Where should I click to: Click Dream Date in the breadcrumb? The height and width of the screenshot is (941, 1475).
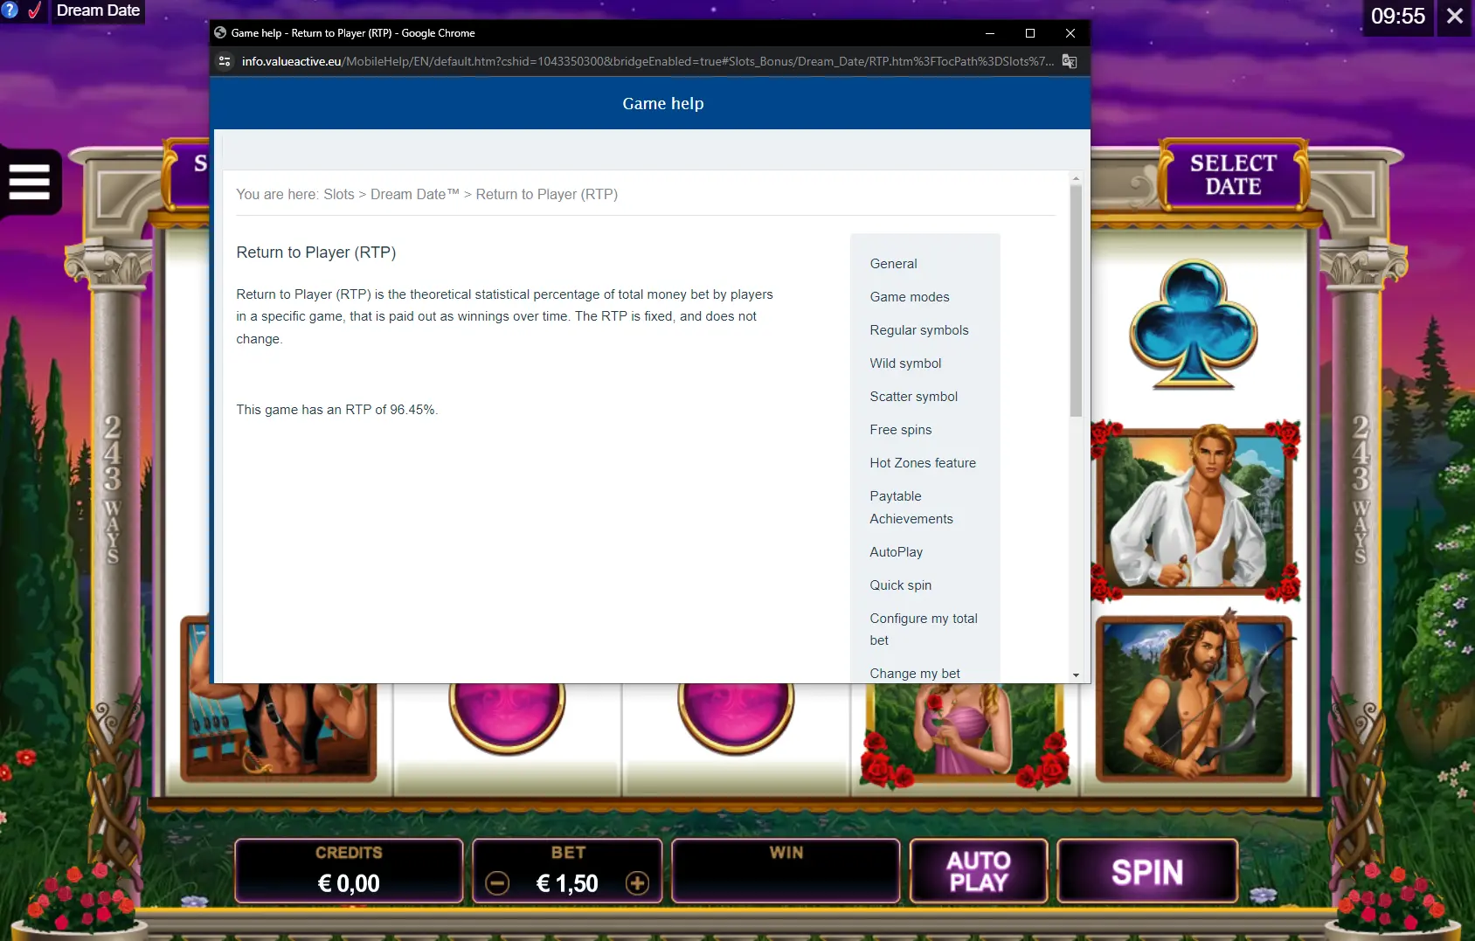pos(414,194)
